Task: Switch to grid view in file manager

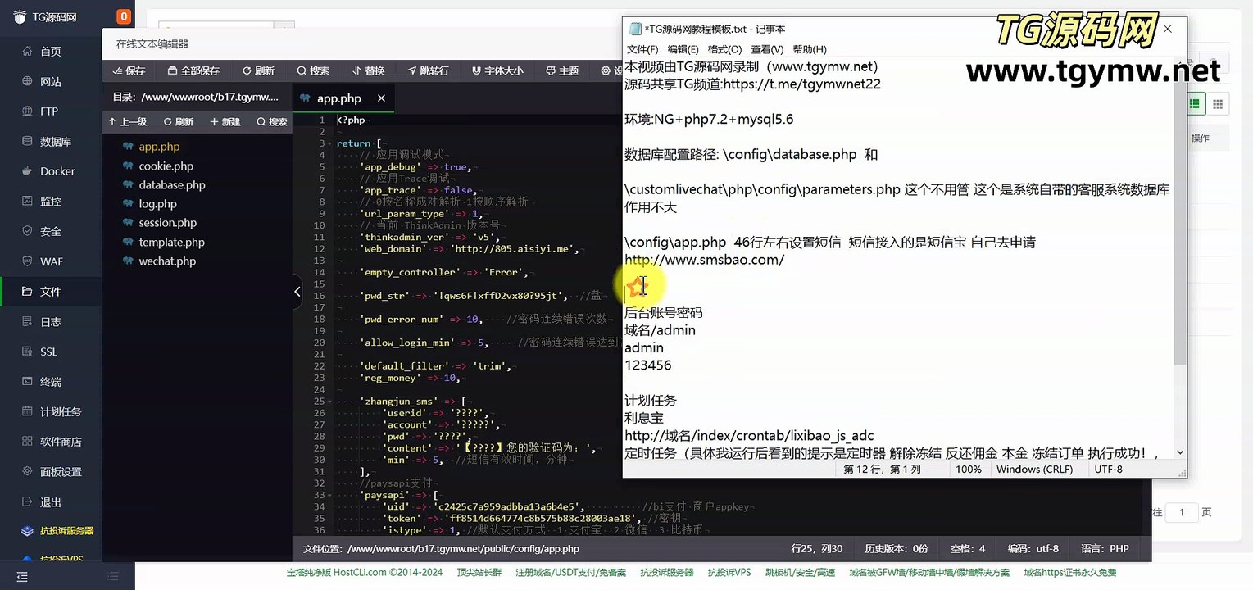Action: point(1218,103)
